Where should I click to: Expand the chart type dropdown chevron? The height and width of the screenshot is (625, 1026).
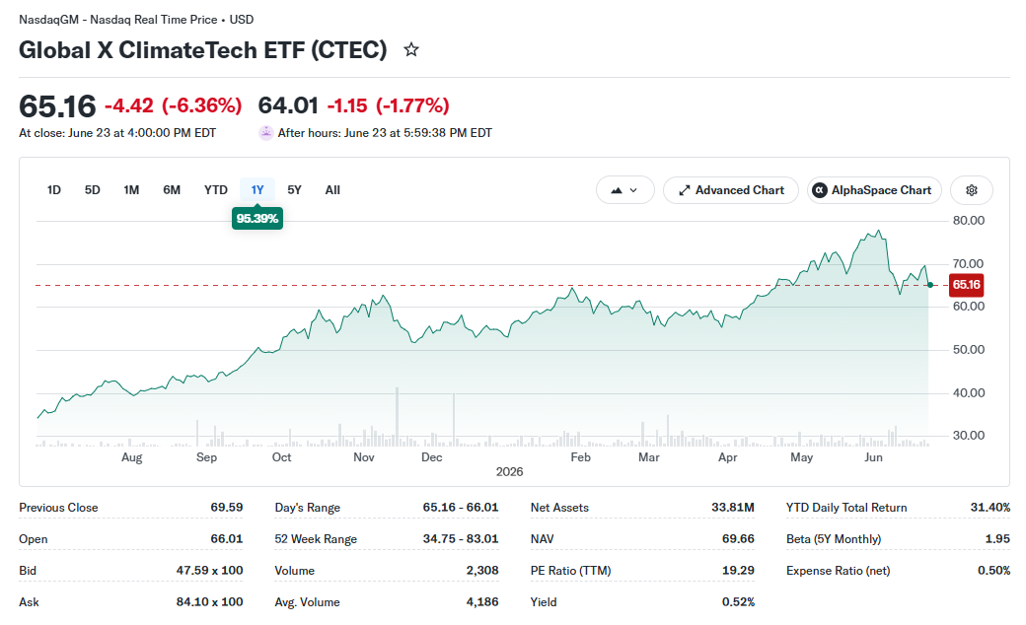pyautogui.click(x=633, y=190)
